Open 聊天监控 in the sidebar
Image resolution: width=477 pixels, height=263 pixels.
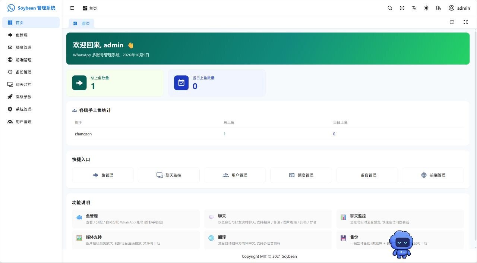point(31,84)
